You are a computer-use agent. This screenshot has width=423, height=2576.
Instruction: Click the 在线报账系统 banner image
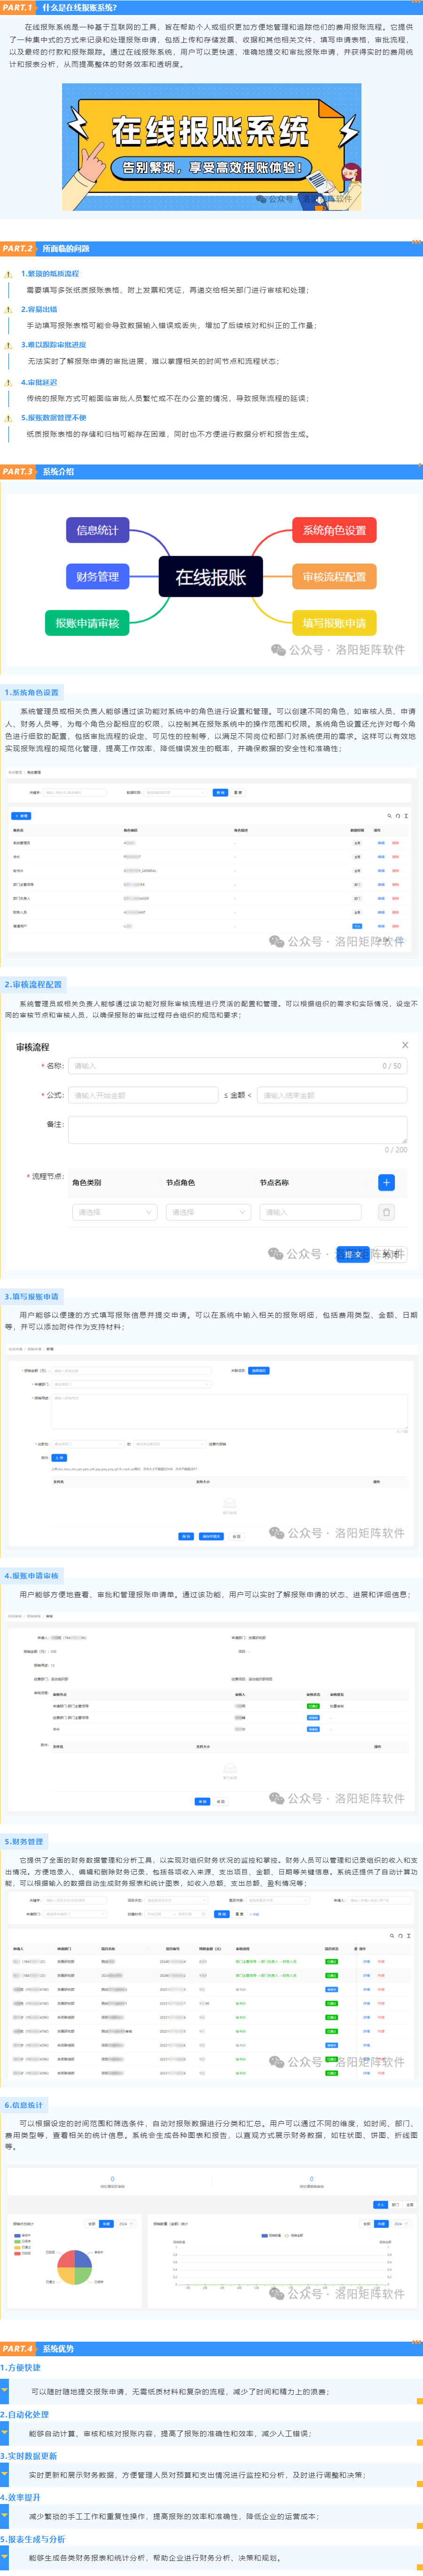point(211,147)
